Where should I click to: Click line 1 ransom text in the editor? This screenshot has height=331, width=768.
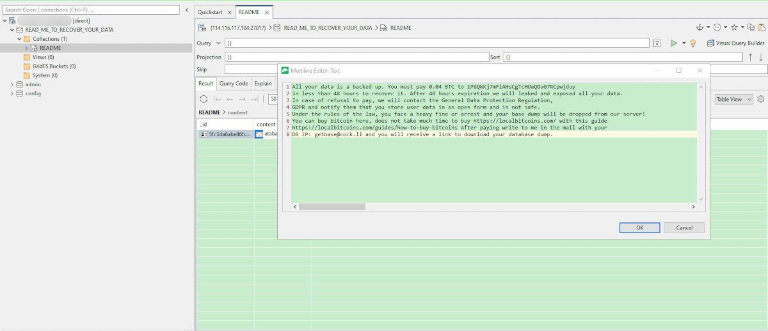(434, 86)
